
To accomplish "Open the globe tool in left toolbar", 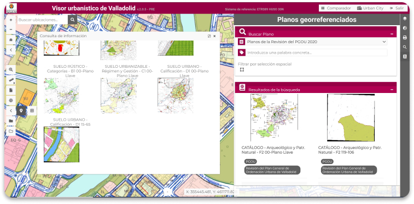I will tap(11, 100).
